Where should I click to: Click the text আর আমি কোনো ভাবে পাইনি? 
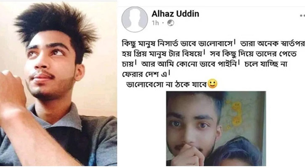tap(189, 64)
